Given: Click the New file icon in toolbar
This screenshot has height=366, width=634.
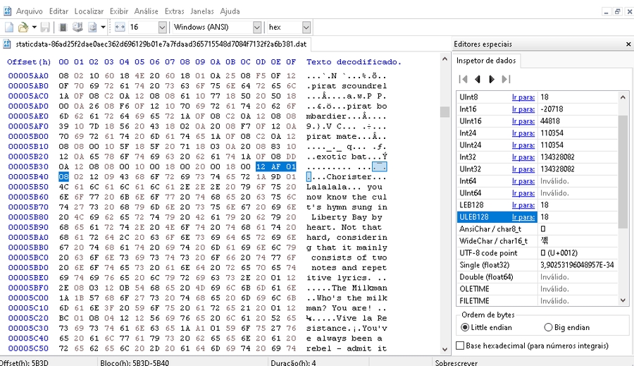Looking at the screenshot, I should click(9, 28).
